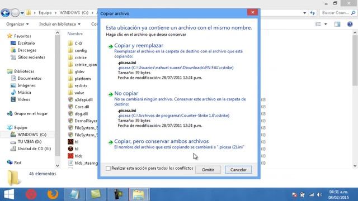The height and width of the screenshot is (201, 358).
Task: Open Documentos library
Action: pos(30,78)
